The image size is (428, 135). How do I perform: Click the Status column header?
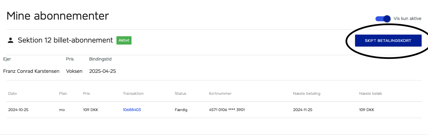180,93
